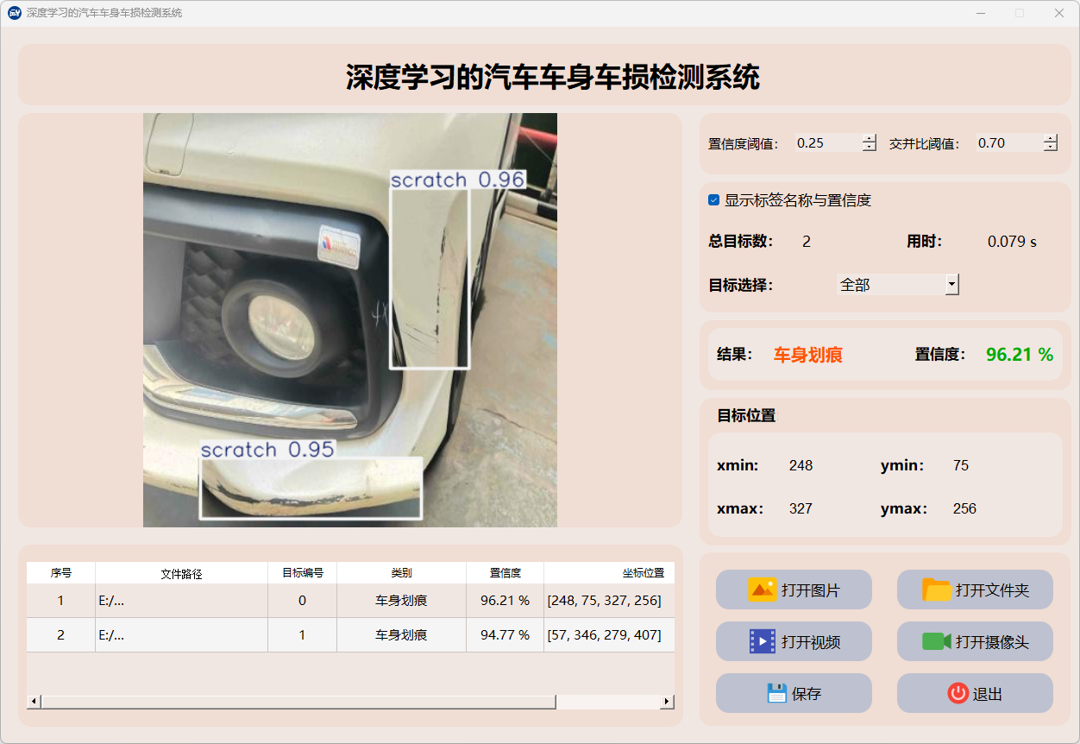Increase 置信度阈值 with up arrow
Viewport: 1080px width, 744px height.
click(x=869, y=138)
